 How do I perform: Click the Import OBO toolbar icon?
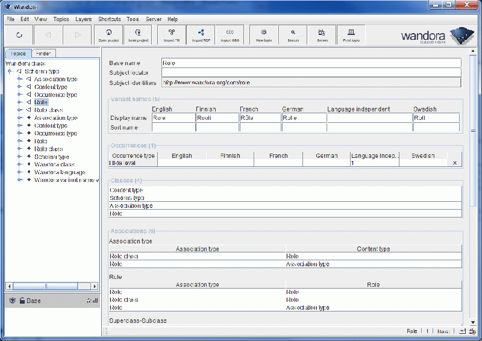point(230,35)
